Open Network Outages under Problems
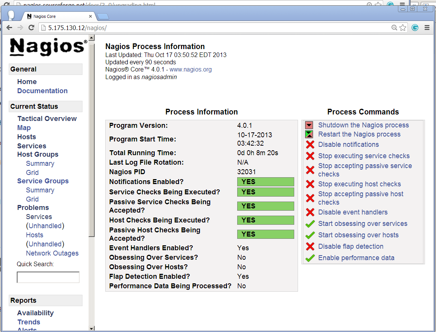This screenshot has height=332, width=436. pos(52,253)
